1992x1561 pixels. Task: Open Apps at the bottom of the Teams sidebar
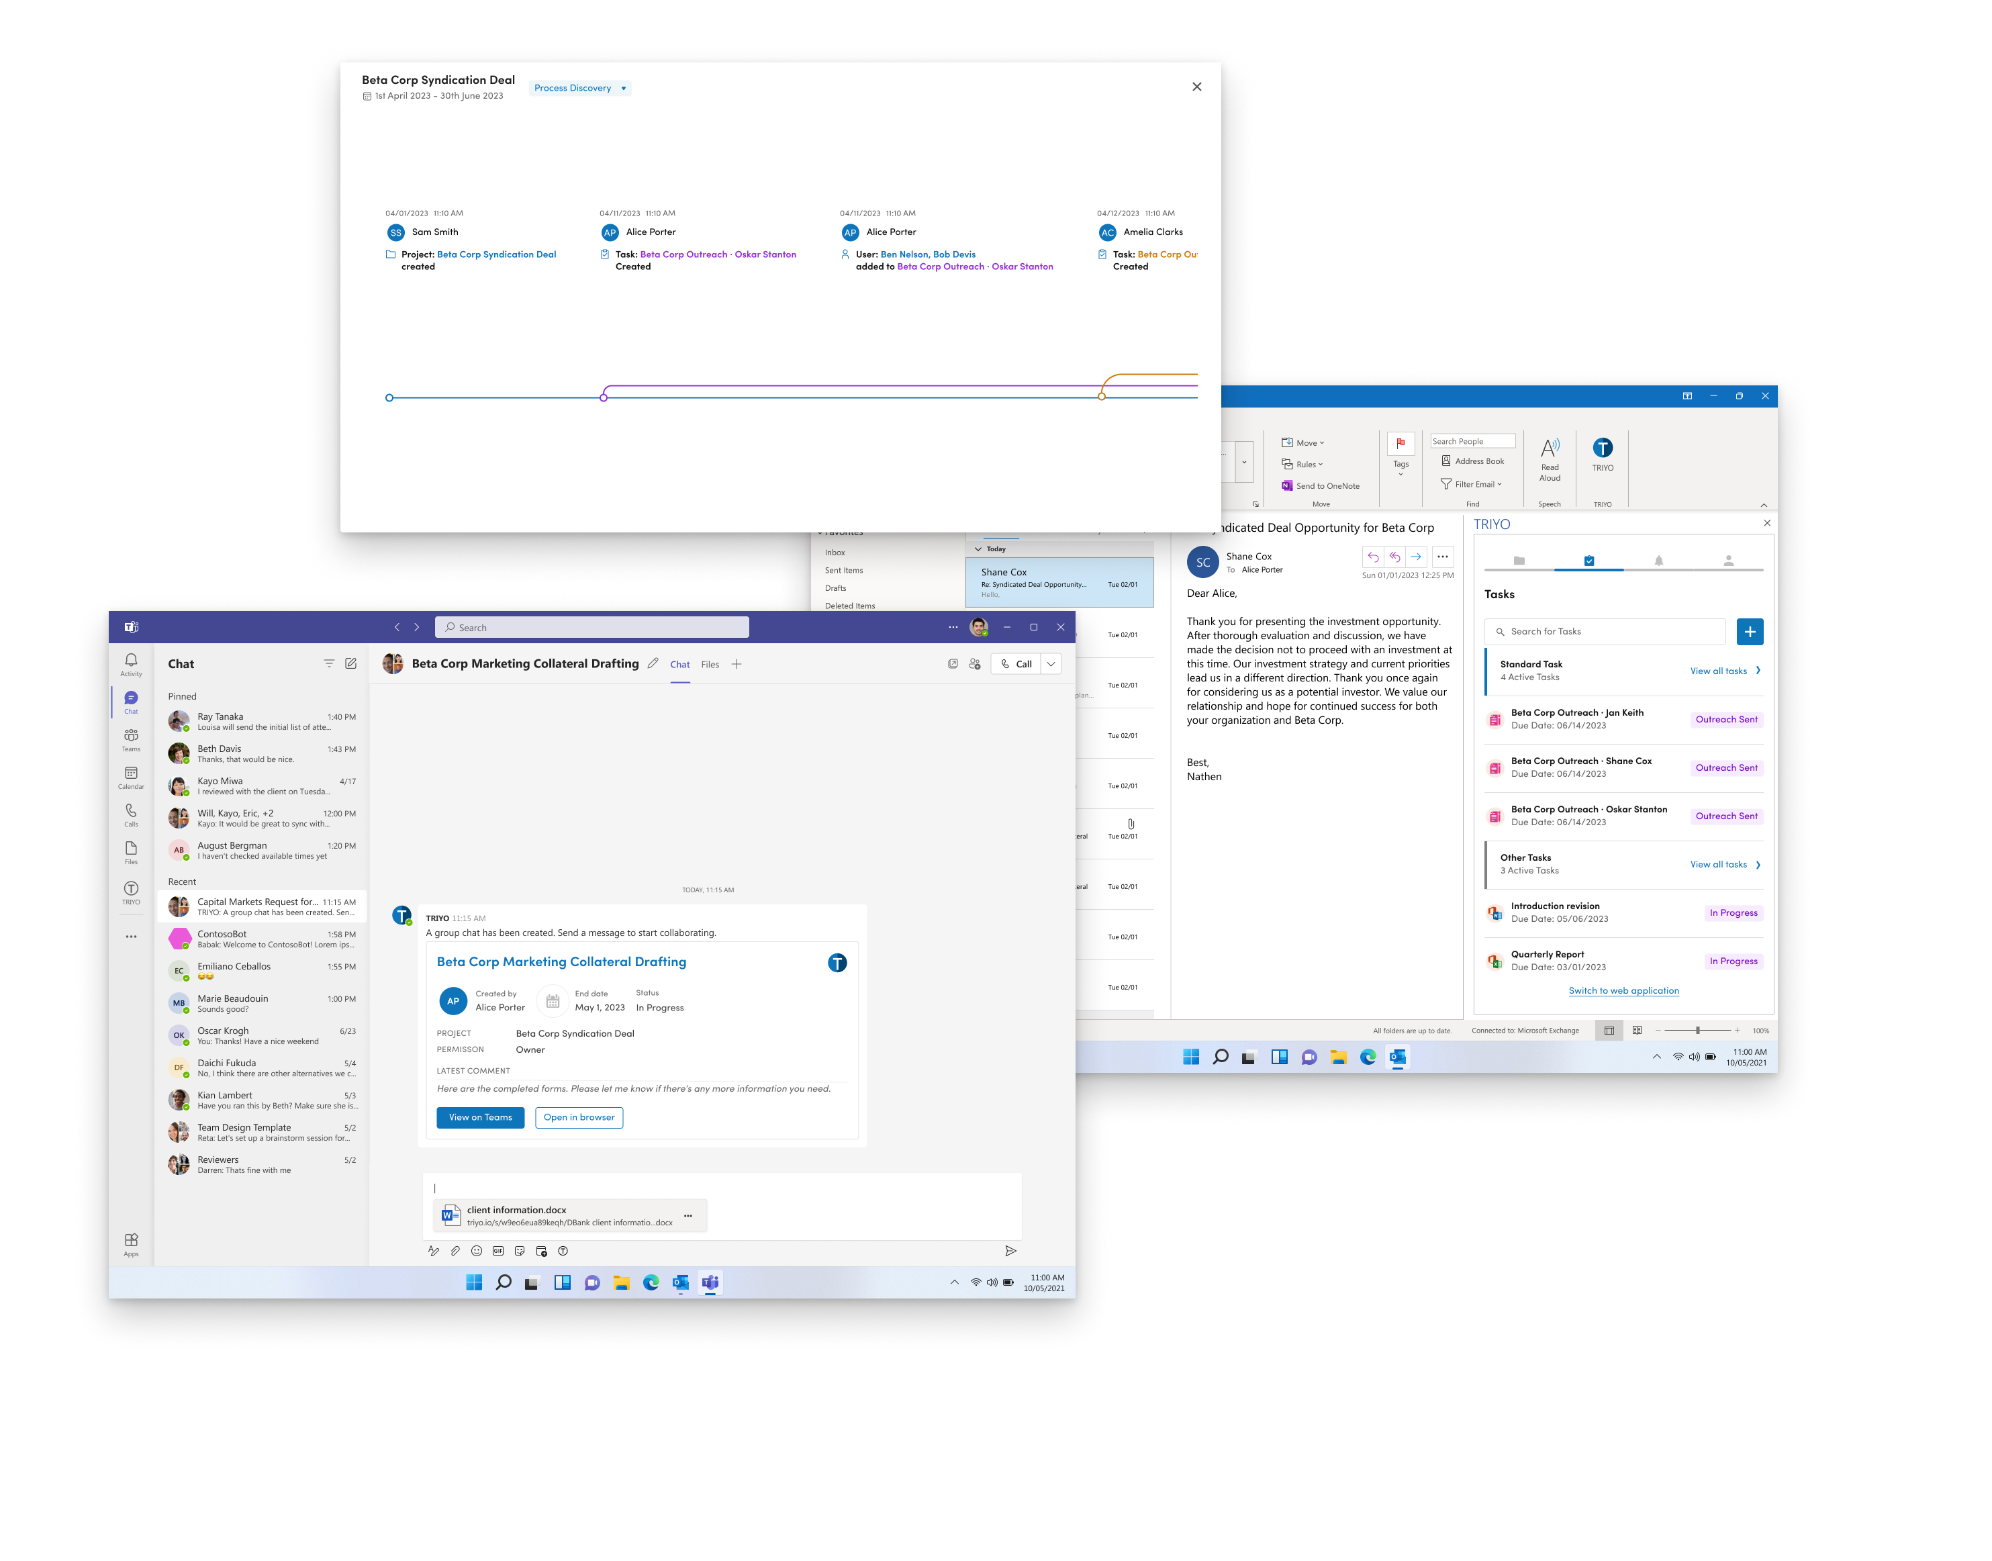[x=131, y=1244]
